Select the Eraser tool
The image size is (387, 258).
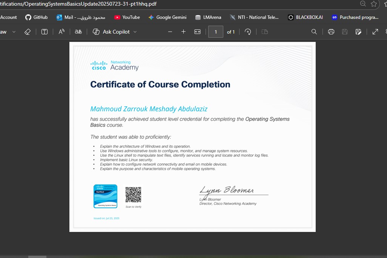(27, 32)
